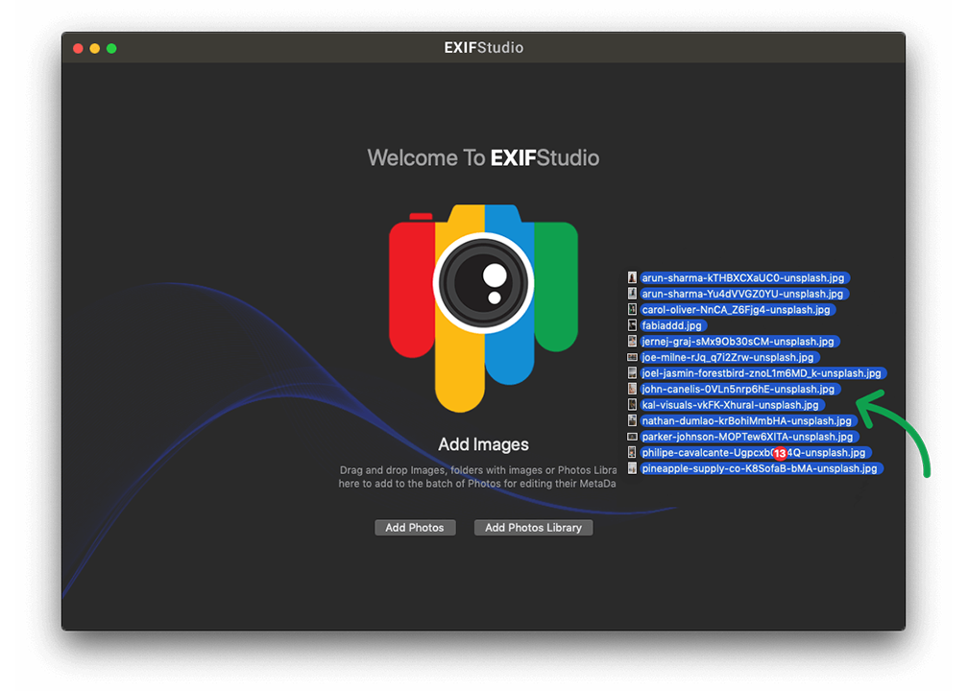This screenshot has width=968, height=691.
Task: Click the thumbnail icon beside philipe-cavalcante file
Action: pyautogui.click(x=632, y=452)
